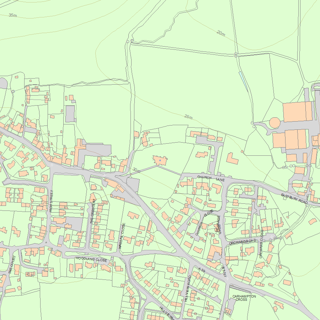Select the CARHAMPTON CROSS place label
This screenshot has width=320, height=320.
click(x=244, y=298)
